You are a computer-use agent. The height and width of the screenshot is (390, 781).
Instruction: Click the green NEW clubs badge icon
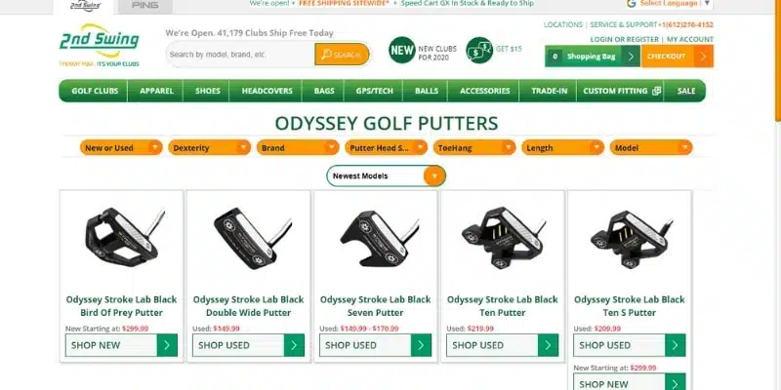click(x=402, y=51)
